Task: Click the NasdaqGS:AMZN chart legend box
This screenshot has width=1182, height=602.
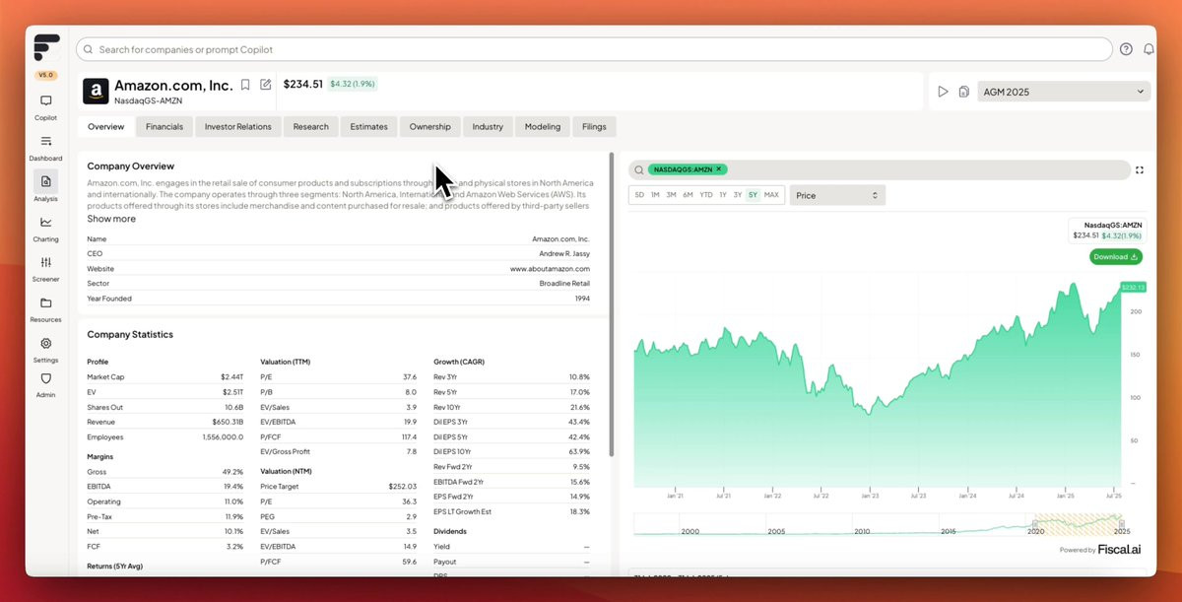Action: (1107, 231)
